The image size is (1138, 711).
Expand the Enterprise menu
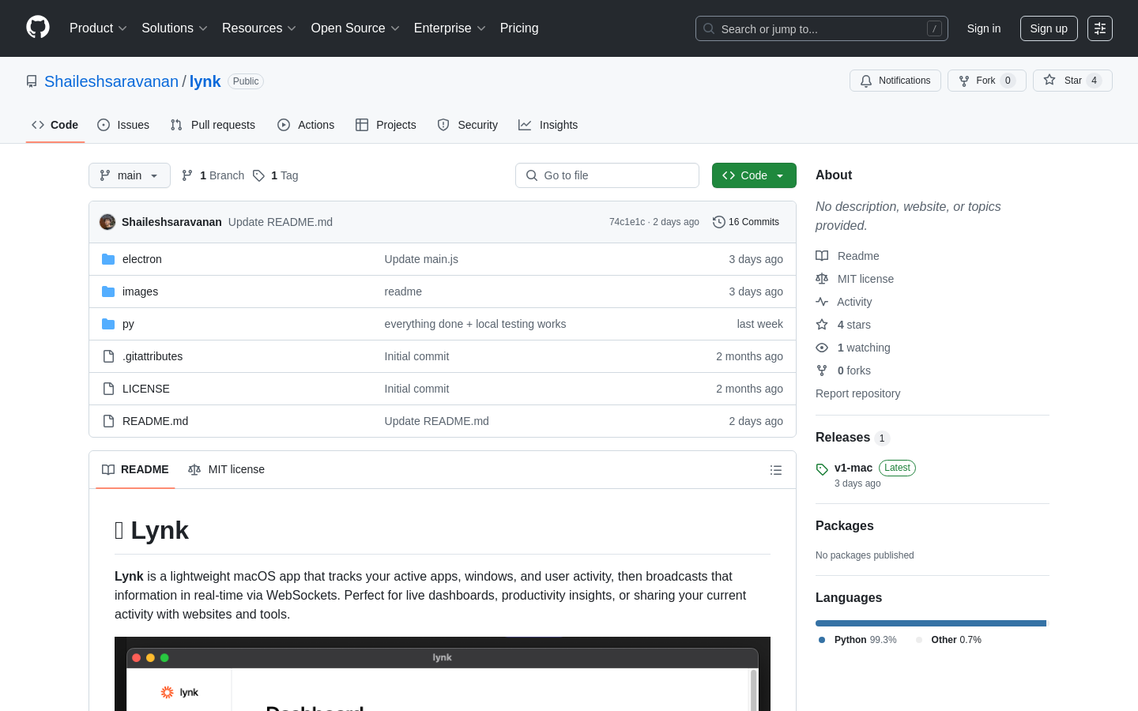[450, 28]
